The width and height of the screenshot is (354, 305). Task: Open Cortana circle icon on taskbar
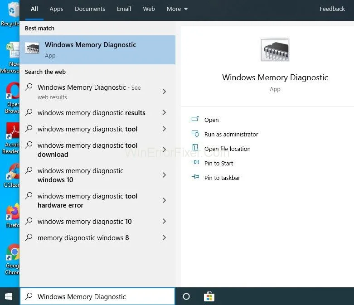tap(186, 296)
